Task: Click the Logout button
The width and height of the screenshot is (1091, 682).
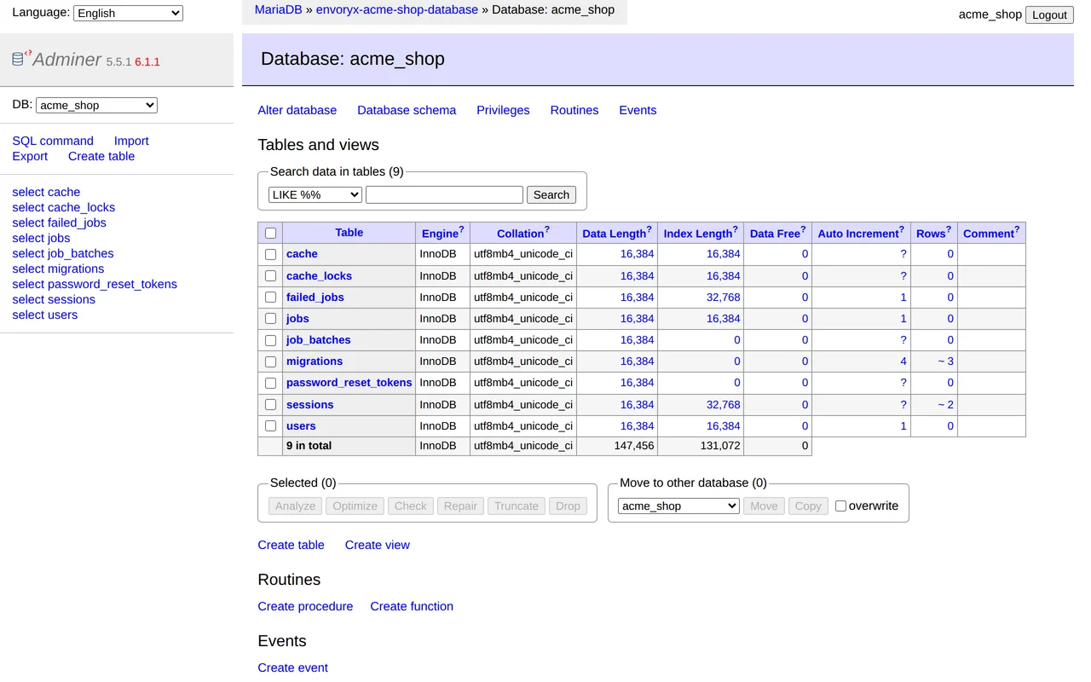Action: 1049,14
